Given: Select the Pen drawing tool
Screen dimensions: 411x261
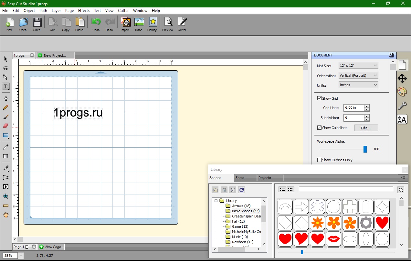Looking at the screenshot, I should tap(5, 98).
